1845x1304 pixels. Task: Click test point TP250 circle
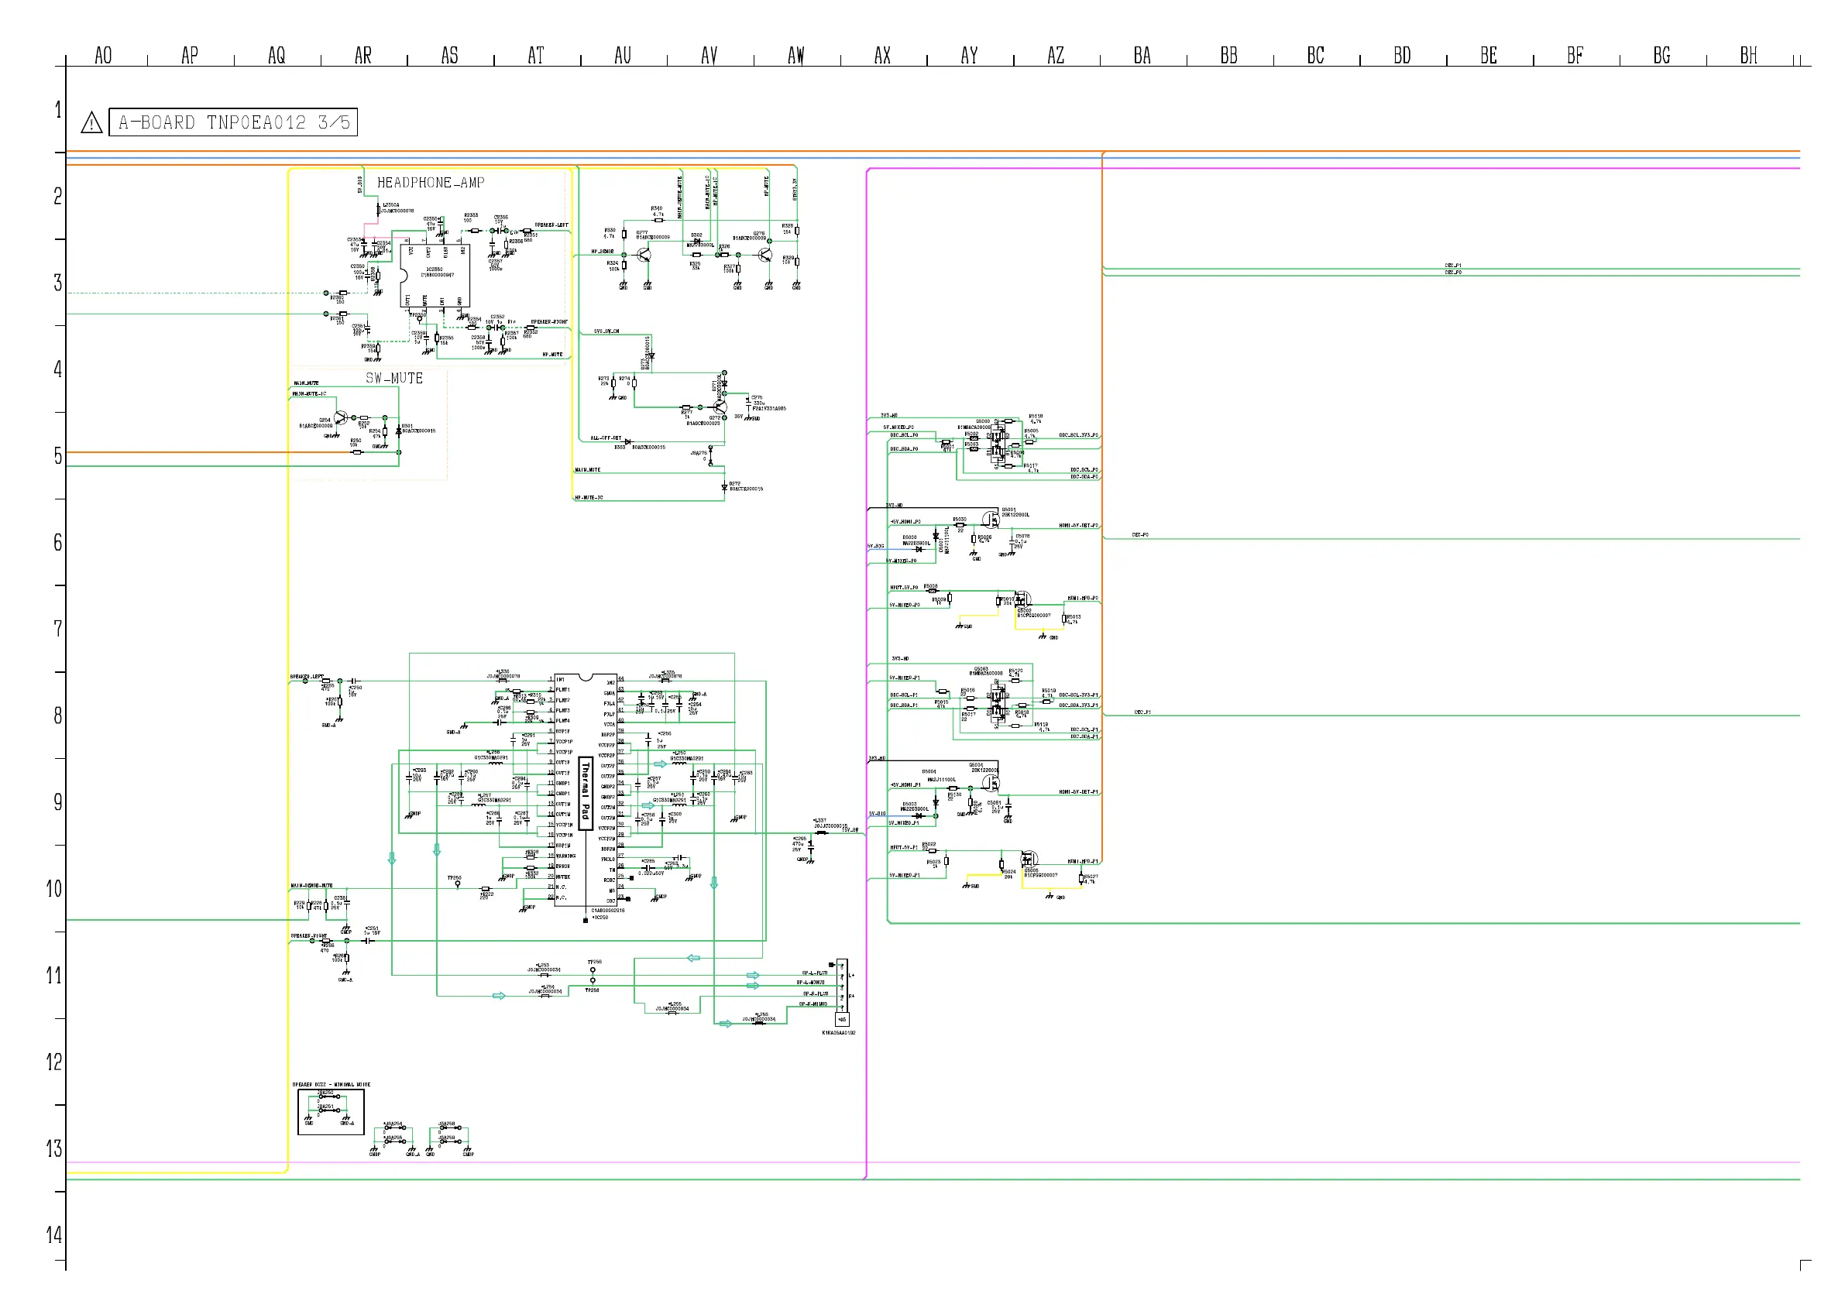pos(458,884)
